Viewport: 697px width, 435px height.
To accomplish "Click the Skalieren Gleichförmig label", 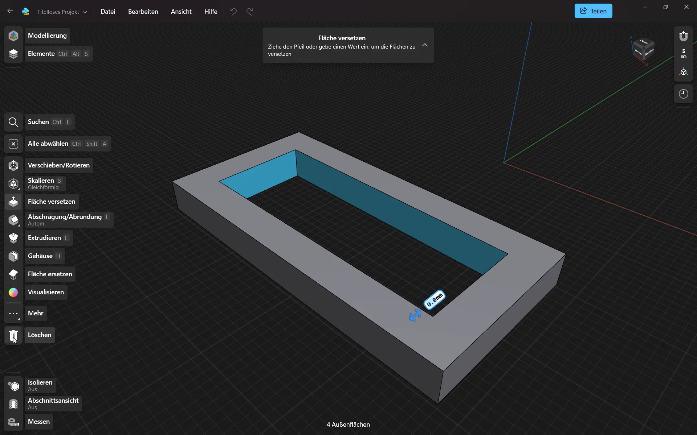I will (x=45, y=184).
